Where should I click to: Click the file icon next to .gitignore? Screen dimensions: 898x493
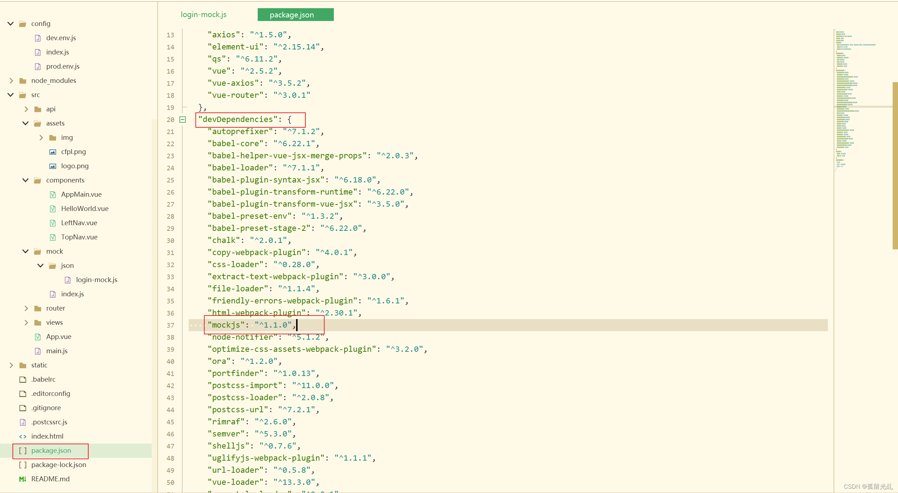(x=23, y=408)
